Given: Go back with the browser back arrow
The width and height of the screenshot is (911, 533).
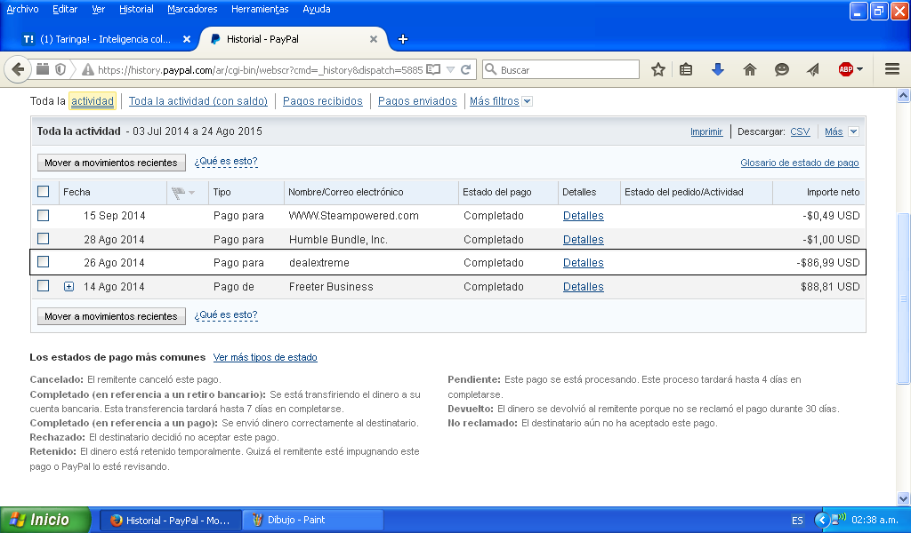Looking at the screenshot, I should point(18,69).
